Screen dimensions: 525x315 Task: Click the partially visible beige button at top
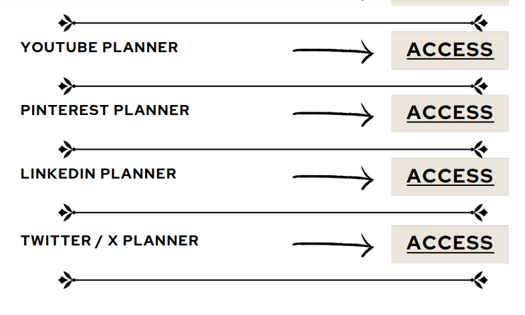(450, 3)
